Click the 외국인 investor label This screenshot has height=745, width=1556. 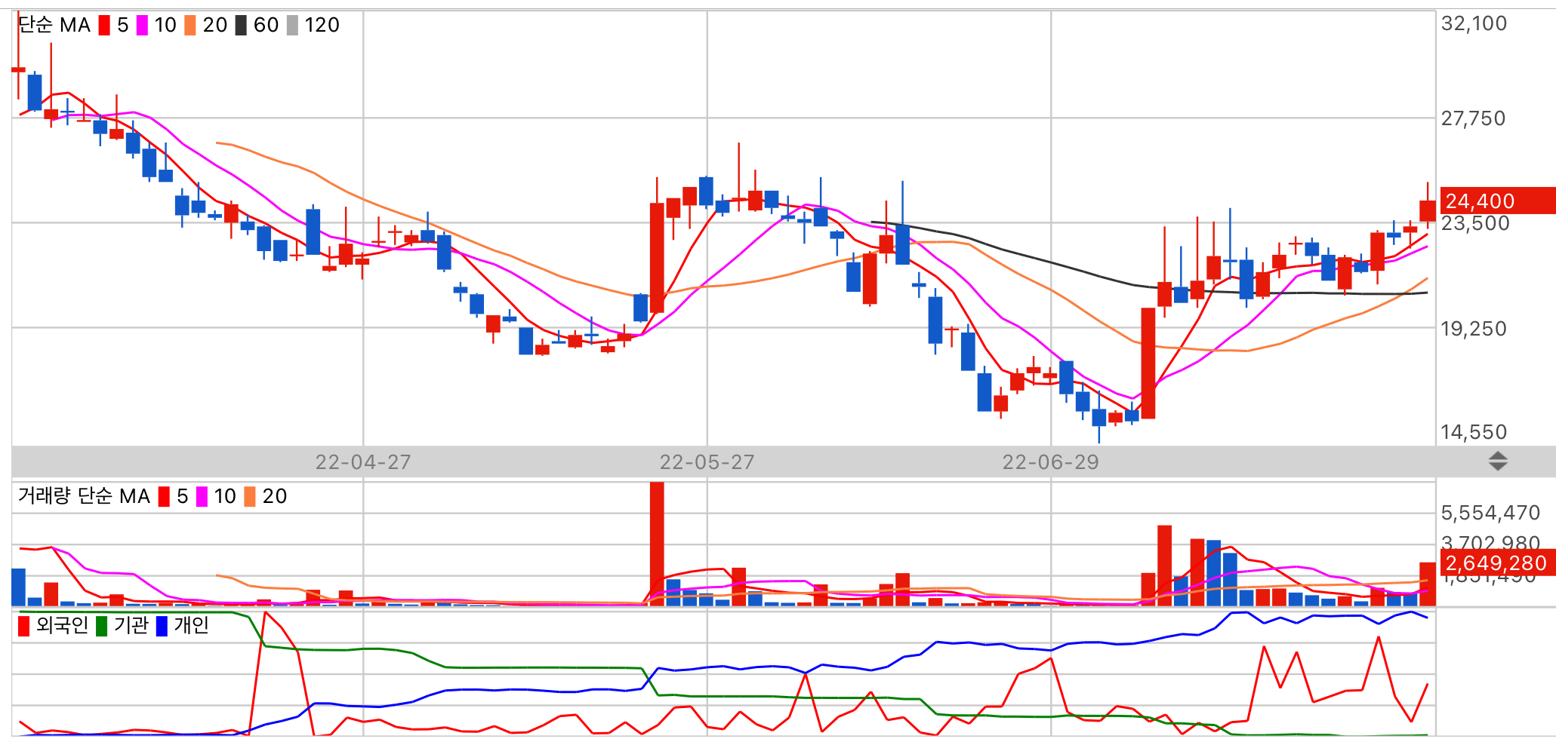pos(62,625)
